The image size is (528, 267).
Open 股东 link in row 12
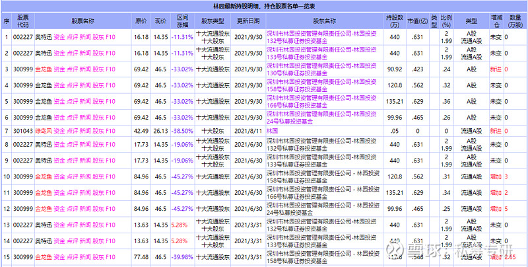click(98, 209)
